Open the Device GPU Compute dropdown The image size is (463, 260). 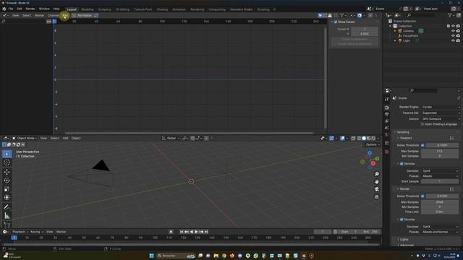tap(441, 118)
